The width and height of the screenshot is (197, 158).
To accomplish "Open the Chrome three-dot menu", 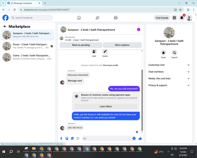I will coord(193,9).
